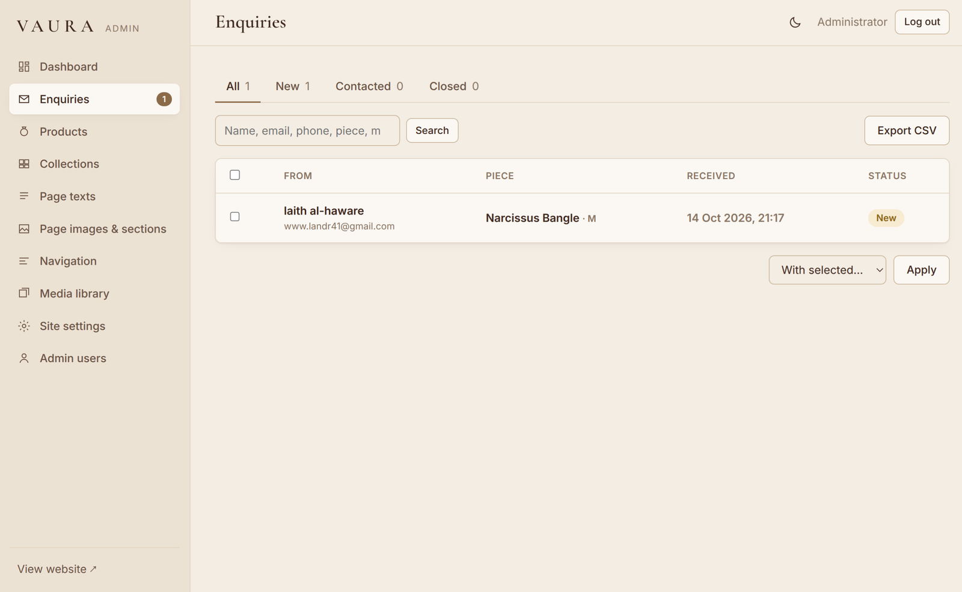Click the email www.landr41@gmail.com
The height and width of the screenshot is (592, 962).
pyautogui.click(x=339, y=227)
